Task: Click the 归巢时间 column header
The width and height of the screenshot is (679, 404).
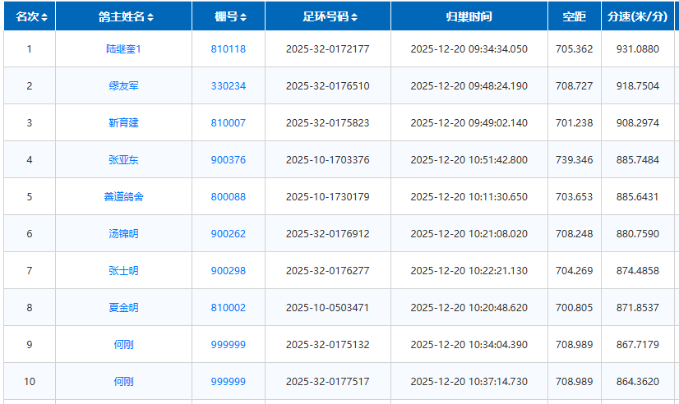Action: click(x=469, y=16)
